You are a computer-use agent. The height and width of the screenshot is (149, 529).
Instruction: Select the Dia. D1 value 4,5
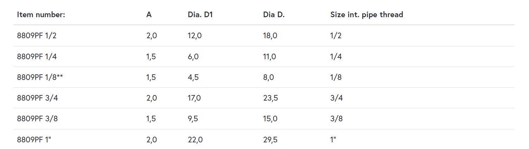[x=193, y=77]
